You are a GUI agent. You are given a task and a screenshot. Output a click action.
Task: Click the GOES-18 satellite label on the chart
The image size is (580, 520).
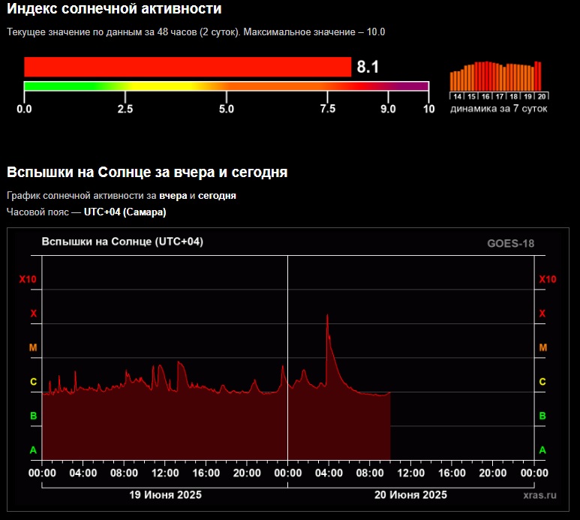511,243
